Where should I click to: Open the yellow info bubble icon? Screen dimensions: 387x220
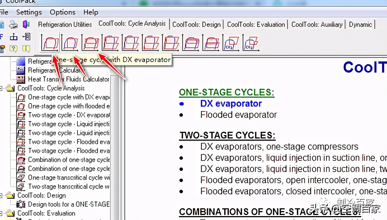coord(26,49)
